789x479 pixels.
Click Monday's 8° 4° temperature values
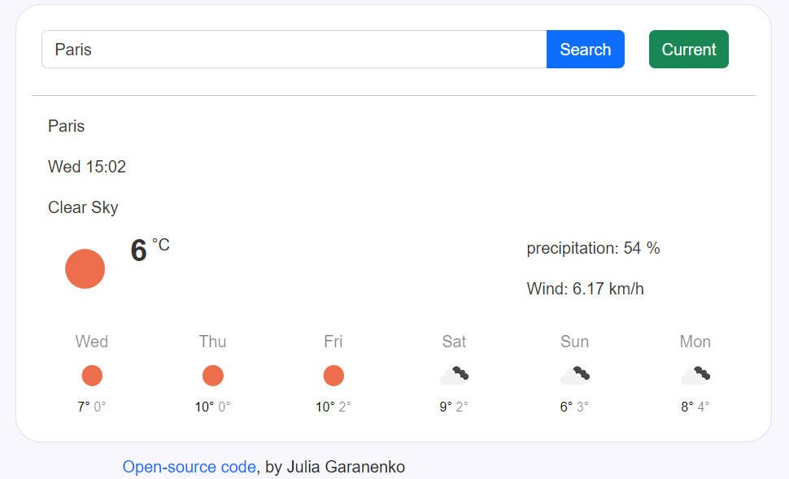[x=695, y=406]
